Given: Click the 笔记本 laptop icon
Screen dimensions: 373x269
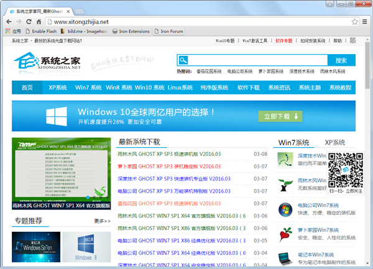Looking at the screenshot, I should click(285, 259).
